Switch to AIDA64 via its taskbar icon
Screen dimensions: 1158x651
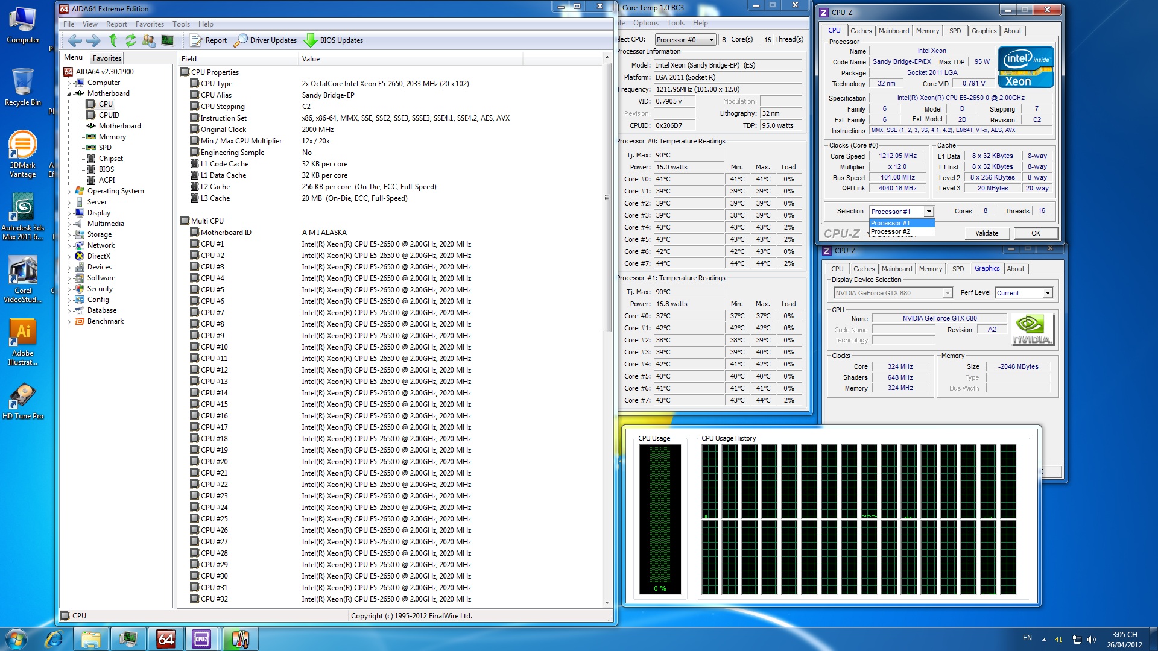pos(166,639)
